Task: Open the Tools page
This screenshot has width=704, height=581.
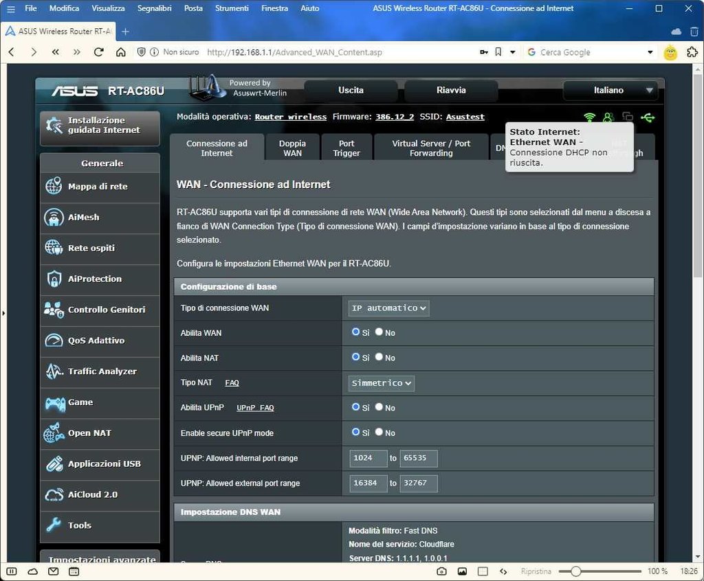Action: (x=100, y=526)
